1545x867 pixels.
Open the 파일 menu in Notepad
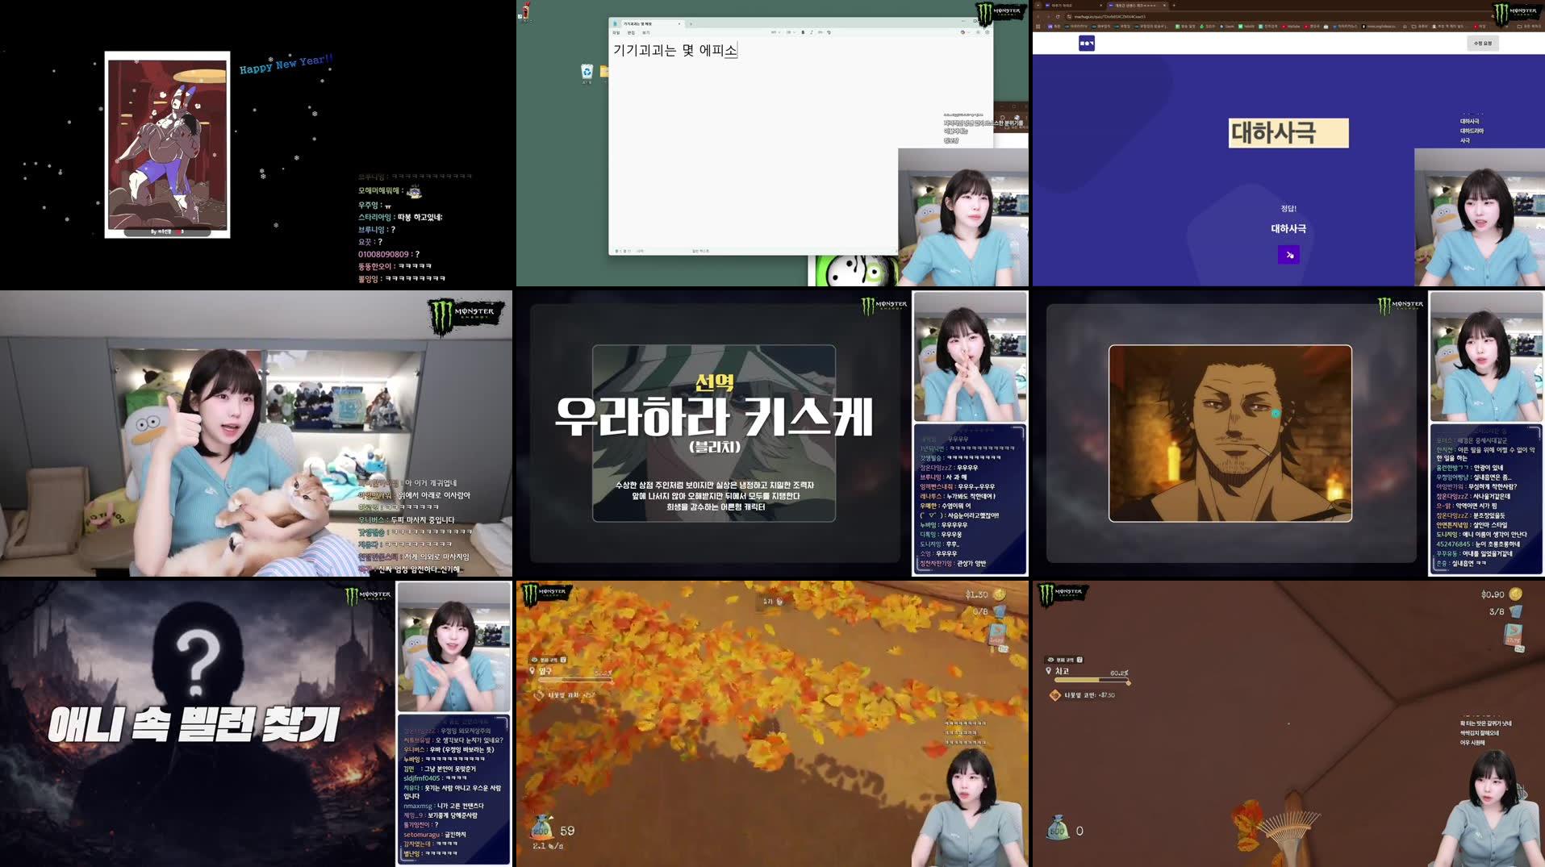[x=616, y=32]
